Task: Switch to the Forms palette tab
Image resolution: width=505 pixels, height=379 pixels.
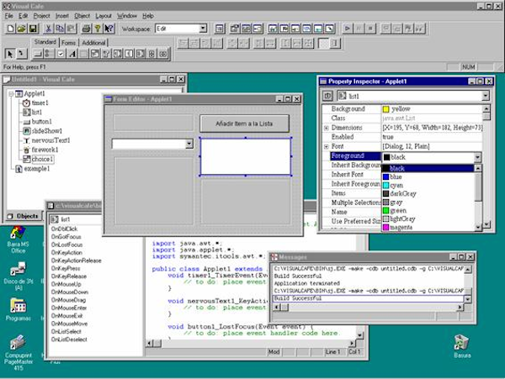Action: (68, 42)
